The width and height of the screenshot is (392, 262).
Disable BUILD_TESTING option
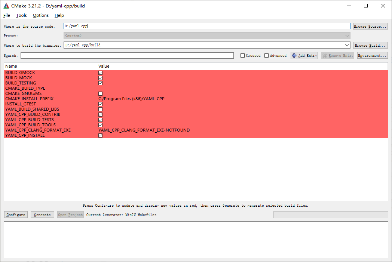(100, 83)
